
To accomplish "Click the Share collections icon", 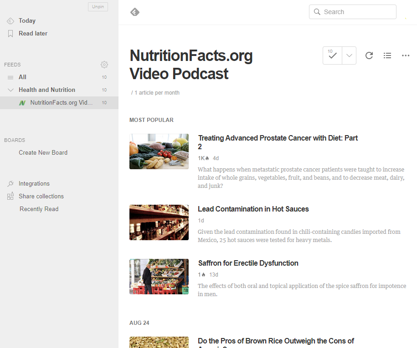I will 10,197.
